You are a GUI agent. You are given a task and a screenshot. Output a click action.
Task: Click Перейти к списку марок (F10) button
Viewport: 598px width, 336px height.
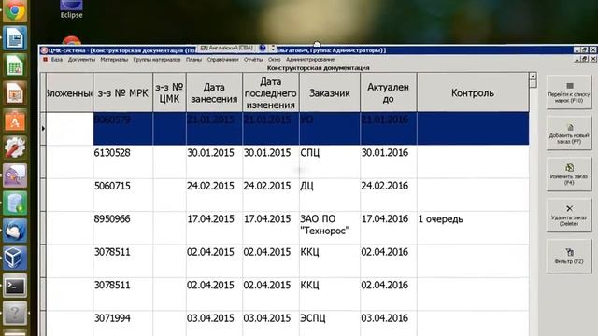coord(569,92)
